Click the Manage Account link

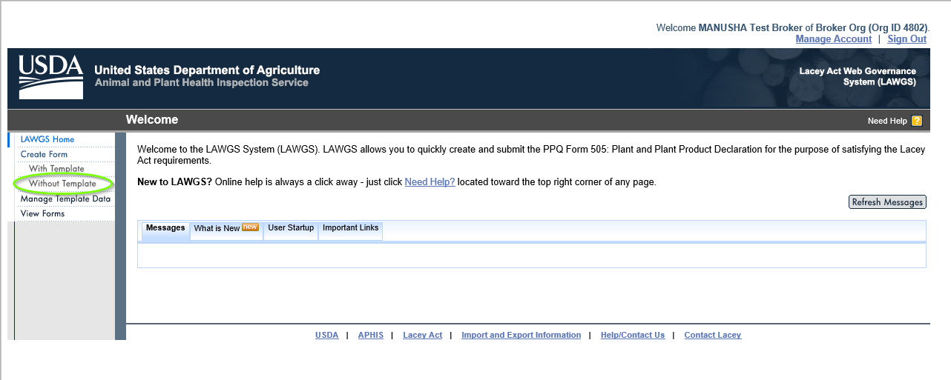click(x=834, y=39)
